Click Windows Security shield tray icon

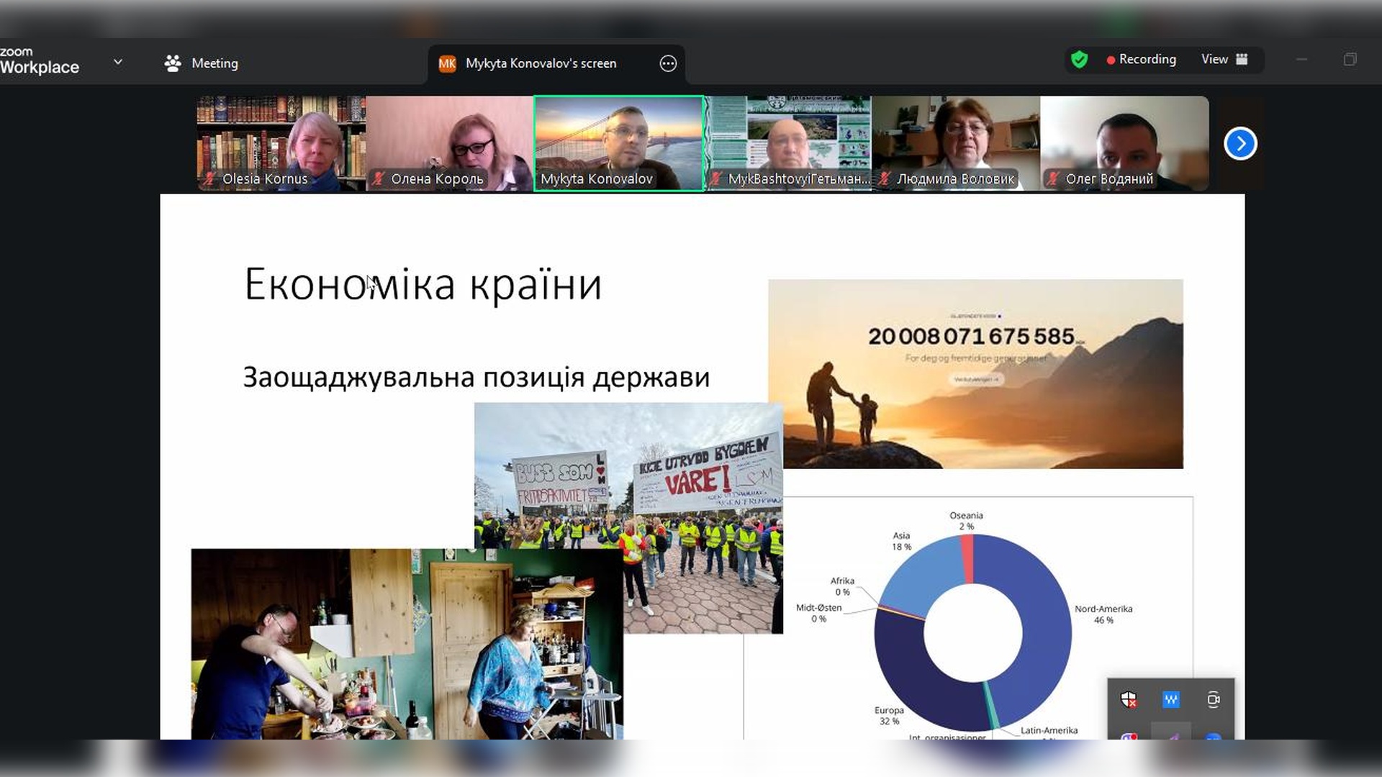click(1129, 699)
